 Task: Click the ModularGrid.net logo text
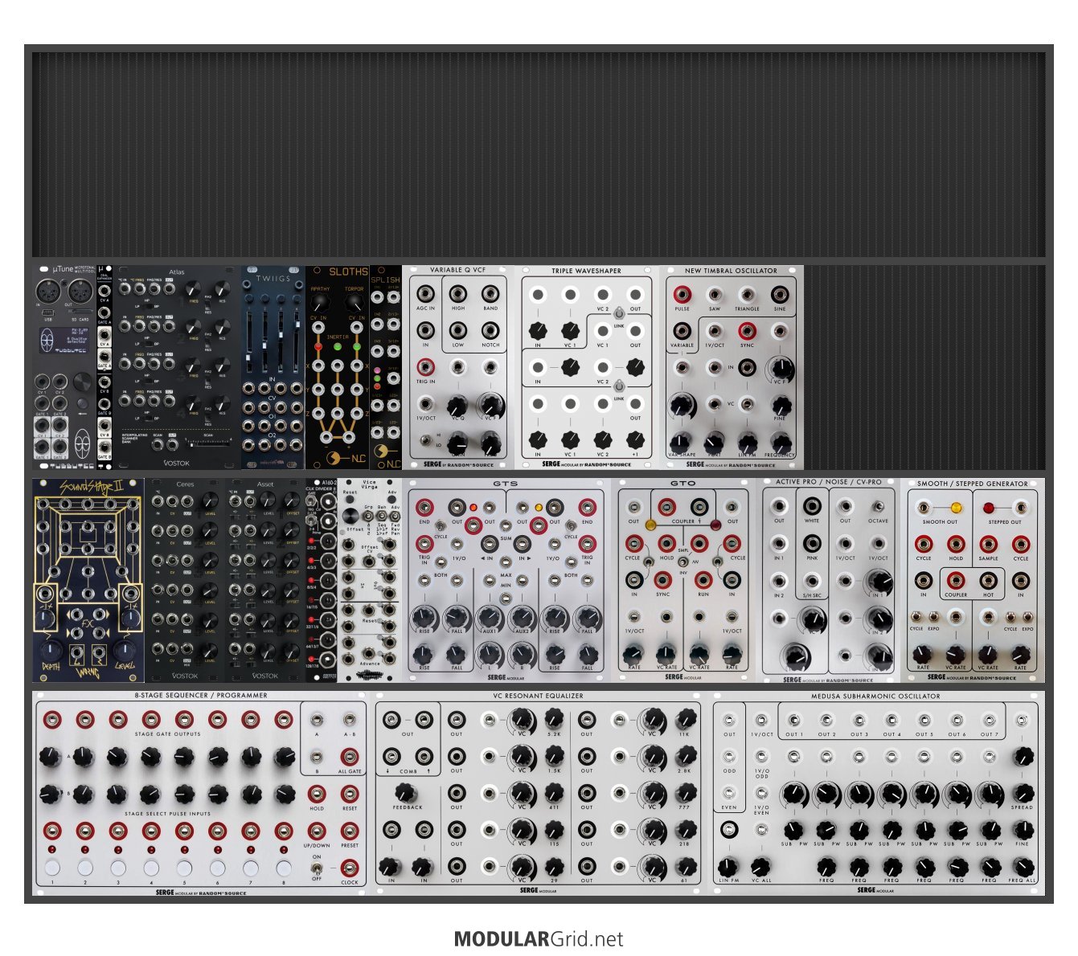[539, 939]
